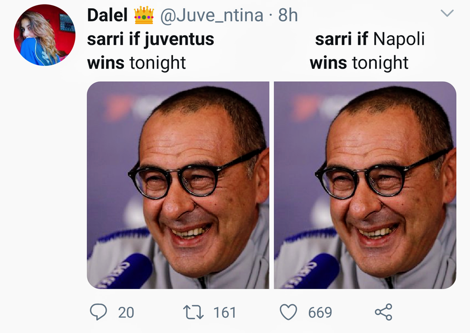470x333 pixels.
Task: Click the retweet count 161
Action: [x=225, y=313]
